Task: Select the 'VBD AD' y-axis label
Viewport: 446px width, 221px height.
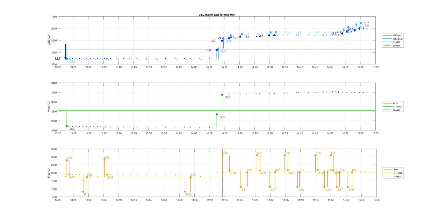Action: pos(49,40)
